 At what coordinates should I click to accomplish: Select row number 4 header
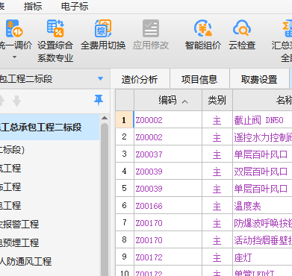click(x=125, y=171)
